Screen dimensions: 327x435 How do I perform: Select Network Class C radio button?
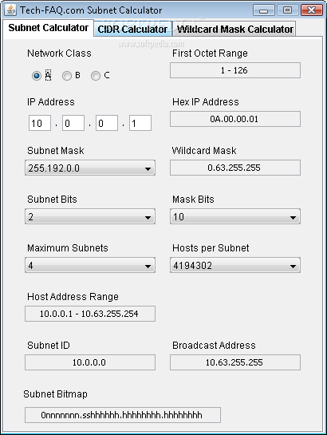click(x=96, y=76)
